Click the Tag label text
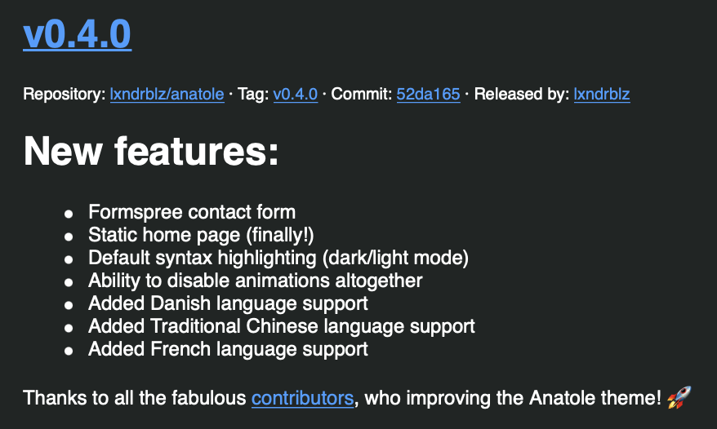717x429 pixels. [x=253, y=94]
